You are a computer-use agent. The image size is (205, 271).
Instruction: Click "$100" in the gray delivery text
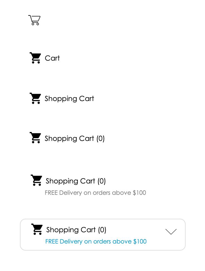click(x=139, y=193)
